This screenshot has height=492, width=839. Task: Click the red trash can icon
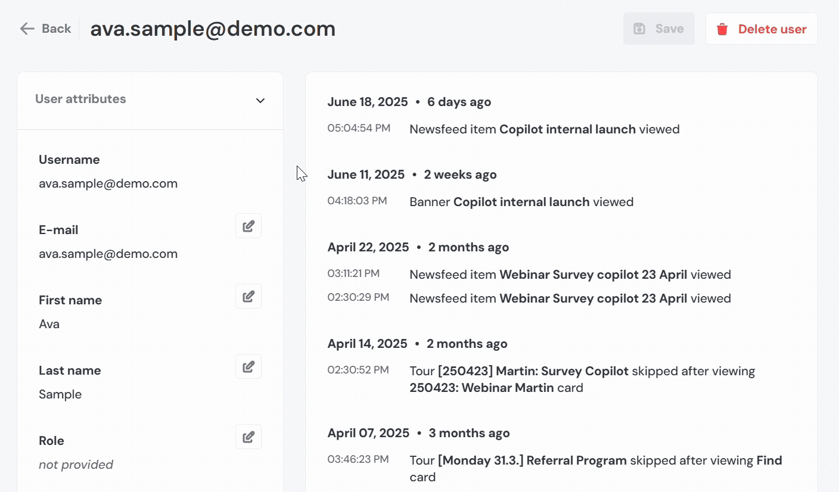(x=722, y=29)
